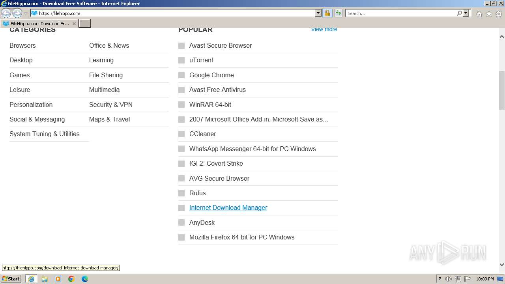
Task: Launch Microsoft Edge from taskbar
Action: pyautogui.click(x=85, y=279)
